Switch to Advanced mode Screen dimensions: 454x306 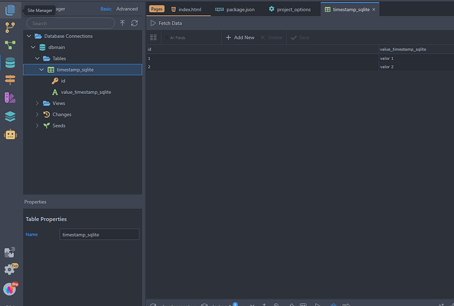(x=127, y=9)
